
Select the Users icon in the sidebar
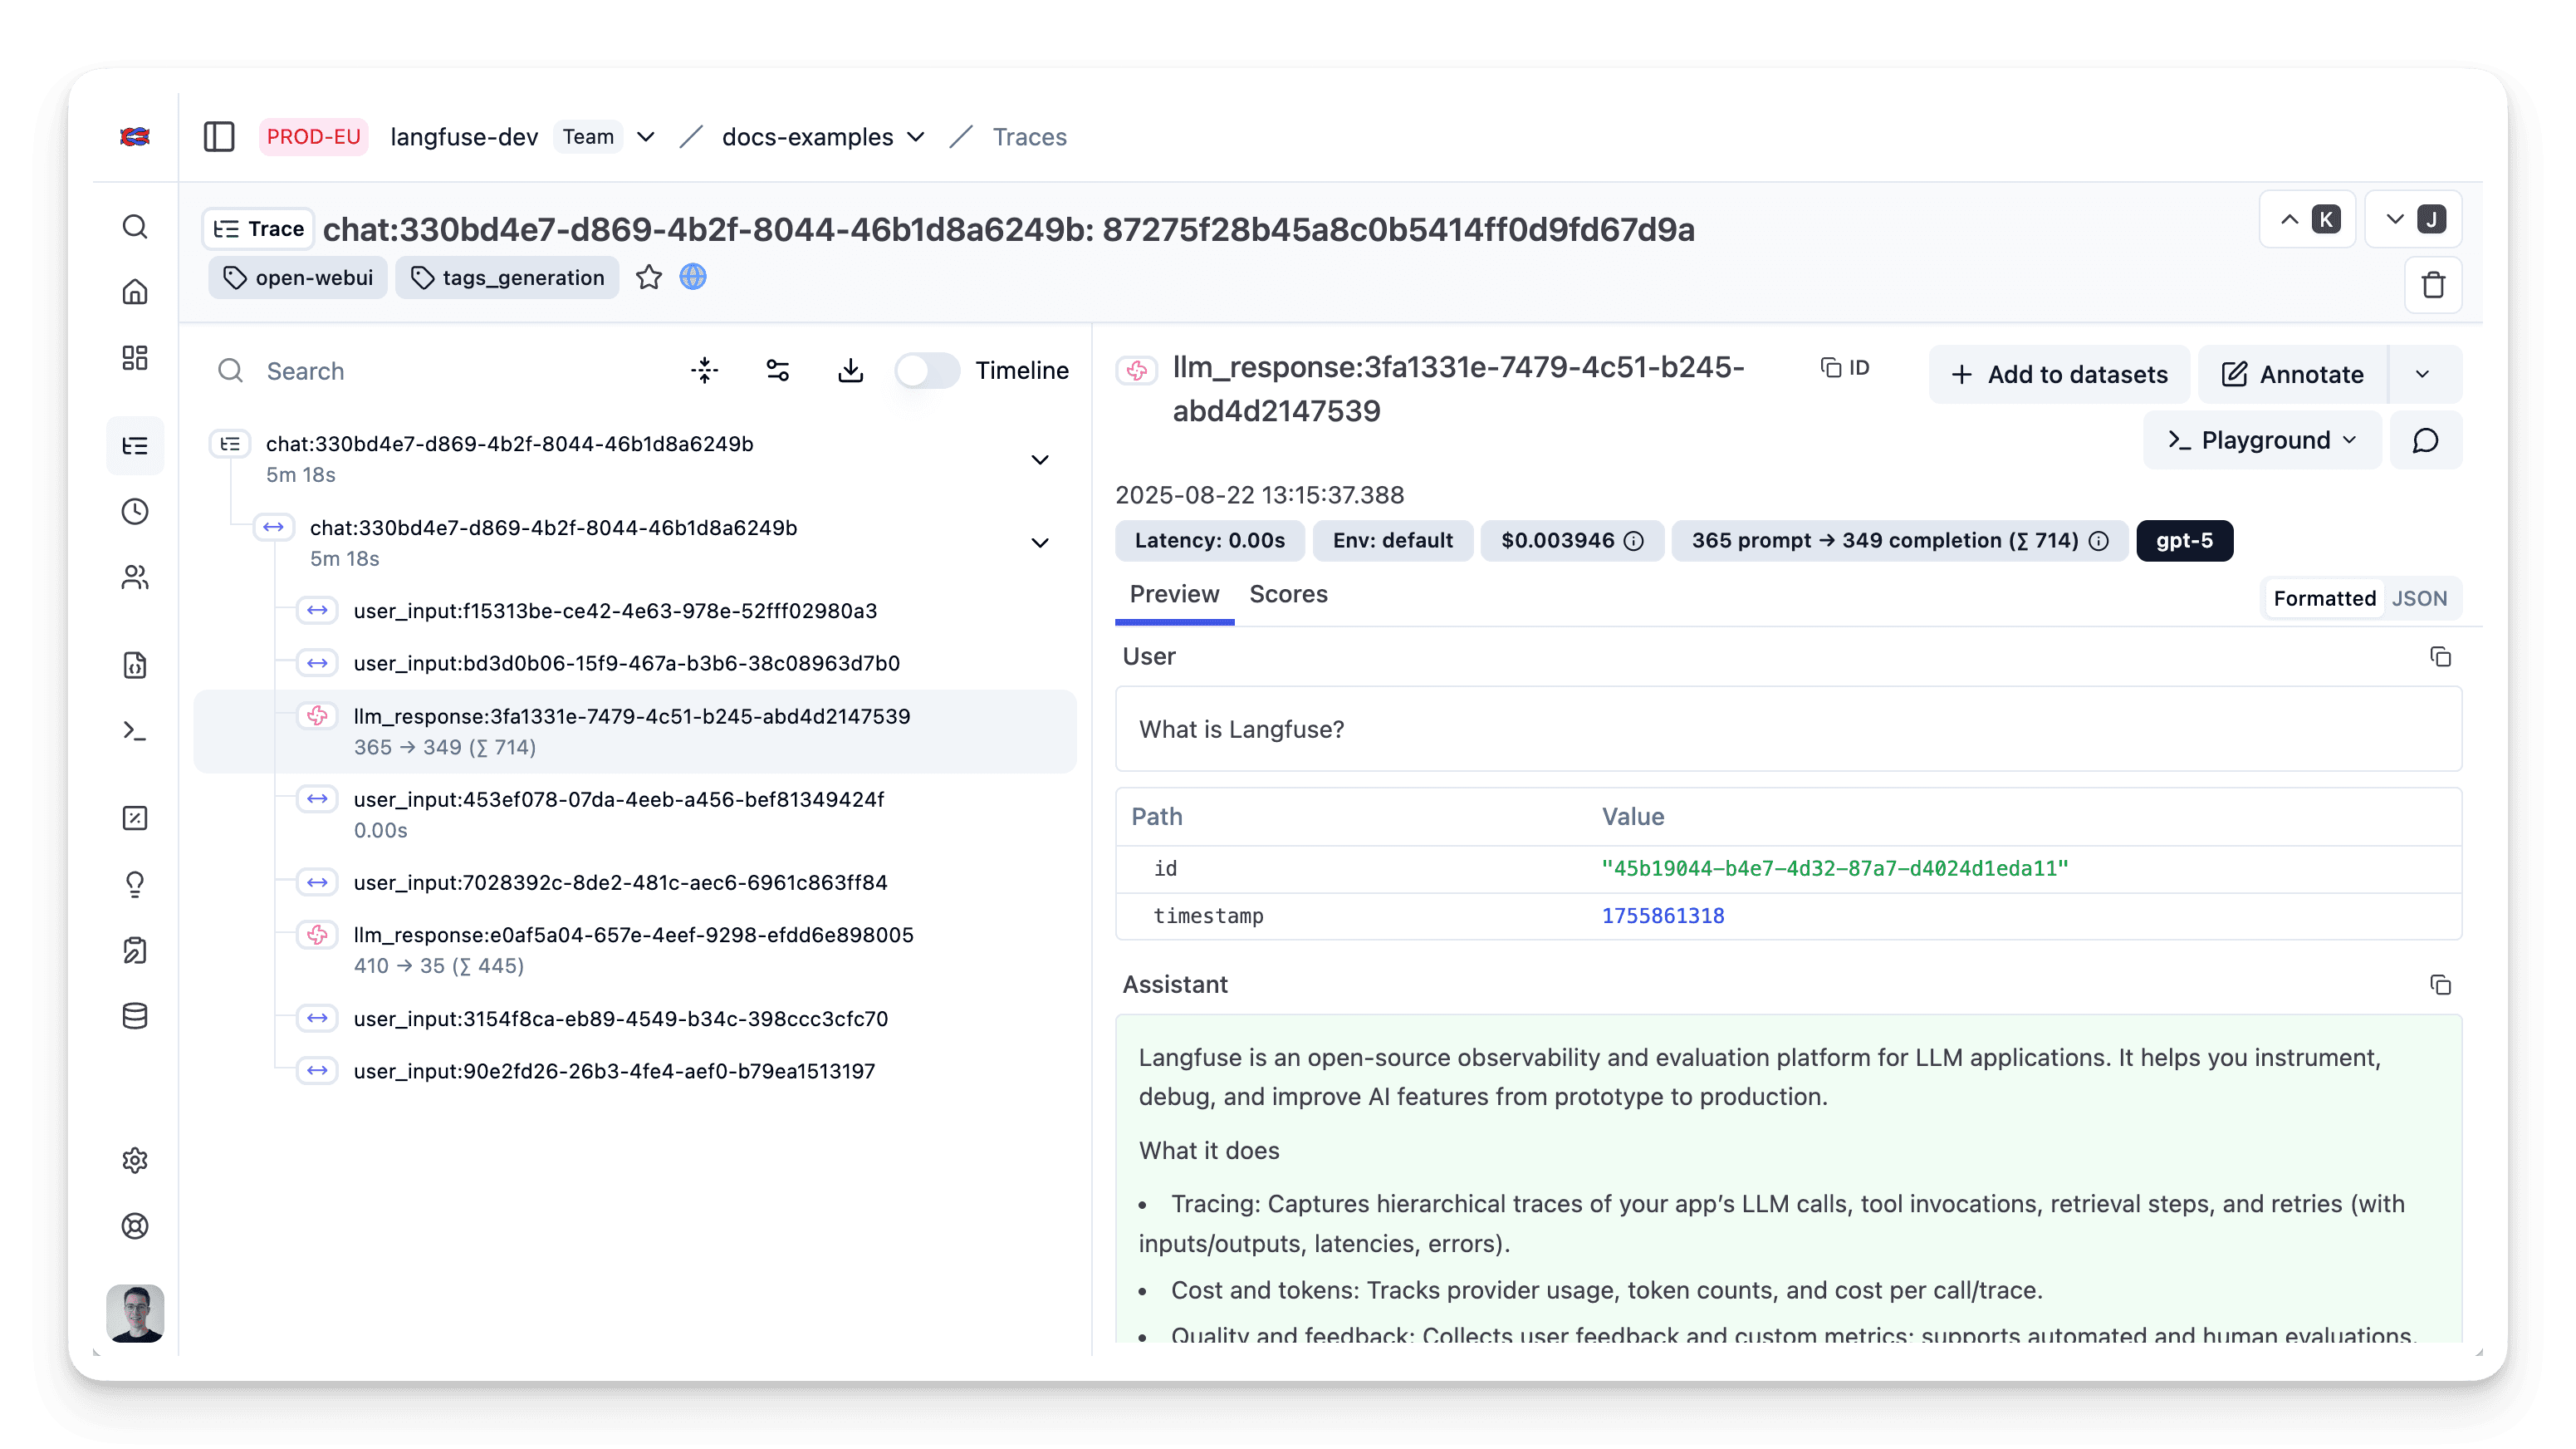coord(135,577)
